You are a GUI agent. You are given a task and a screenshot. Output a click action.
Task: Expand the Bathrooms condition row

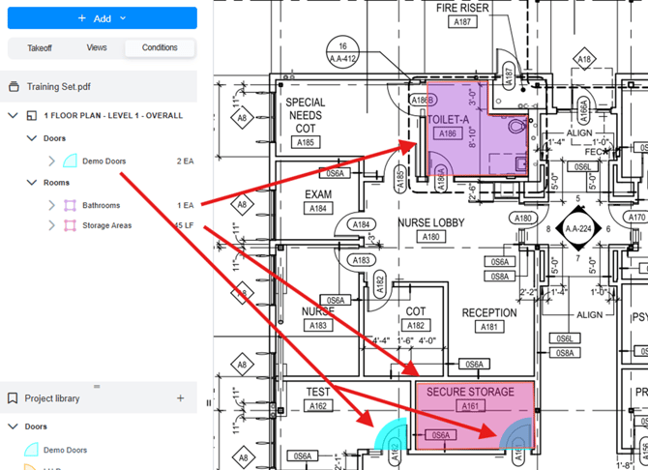pyautogui.click(x=51, y=205)
